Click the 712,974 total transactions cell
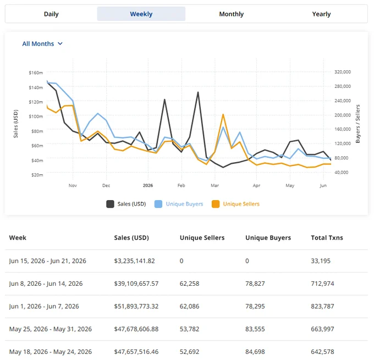This screenshot has height=360, width=374. [322, 284]
